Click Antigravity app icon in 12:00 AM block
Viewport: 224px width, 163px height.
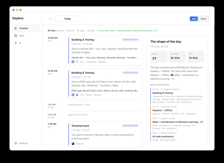point(77,62)
